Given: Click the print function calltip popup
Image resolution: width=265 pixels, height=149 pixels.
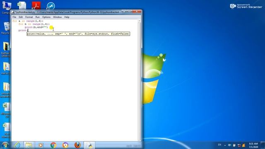Looking at the screenshot, I should [78, 34].
